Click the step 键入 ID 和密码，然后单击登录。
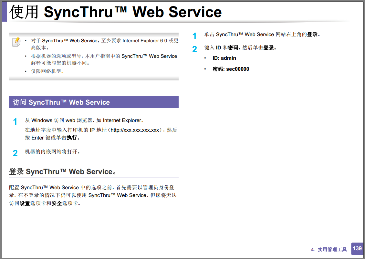 pyautogui.click(x=241, y=48)
